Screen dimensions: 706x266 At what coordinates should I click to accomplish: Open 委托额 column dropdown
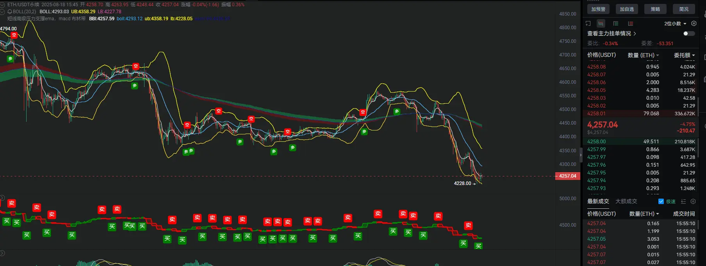pos(684,55)
